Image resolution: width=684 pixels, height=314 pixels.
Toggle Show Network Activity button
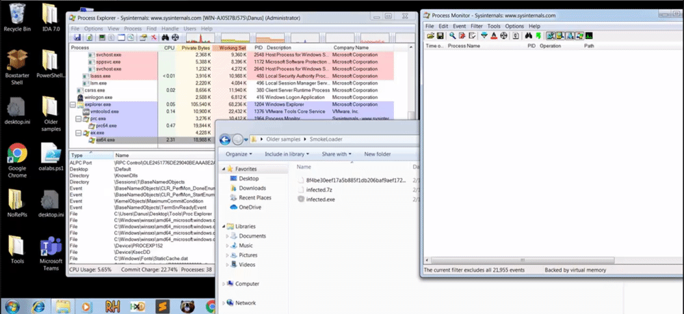(570, 35)
